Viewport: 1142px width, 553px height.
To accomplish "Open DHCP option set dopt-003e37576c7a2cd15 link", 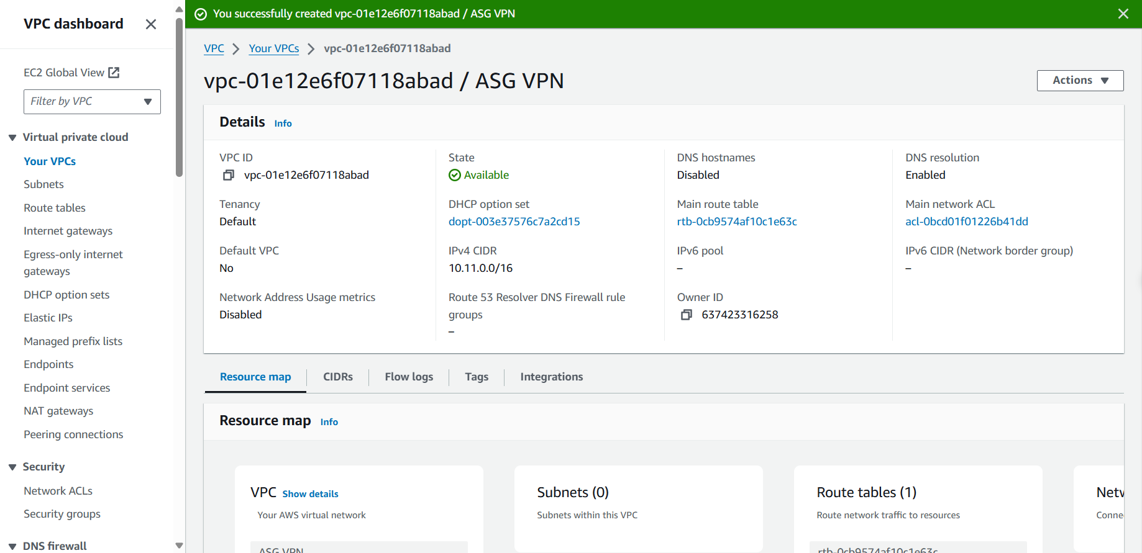I will (514, 222).
